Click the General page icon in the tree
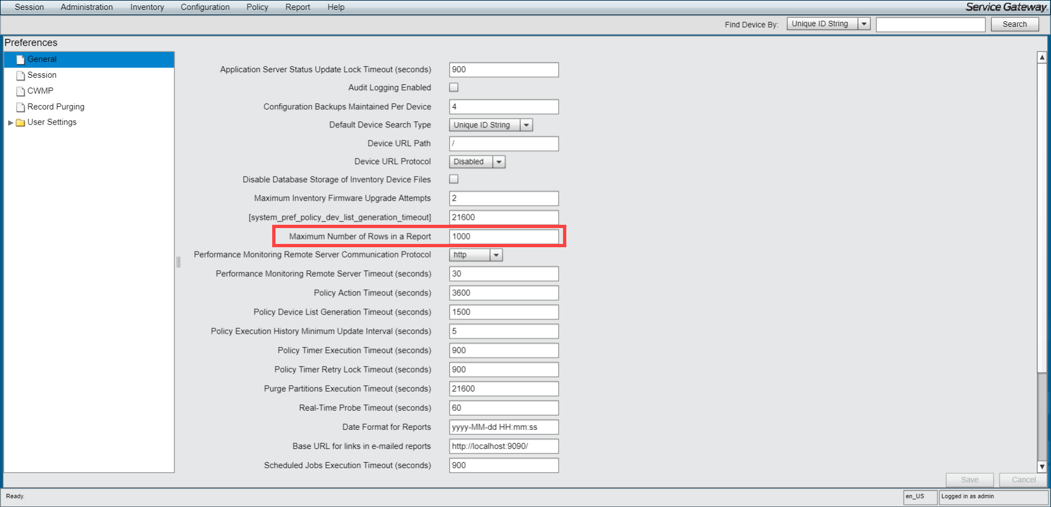The image size is (1051, 507). [x=20, y=60]
